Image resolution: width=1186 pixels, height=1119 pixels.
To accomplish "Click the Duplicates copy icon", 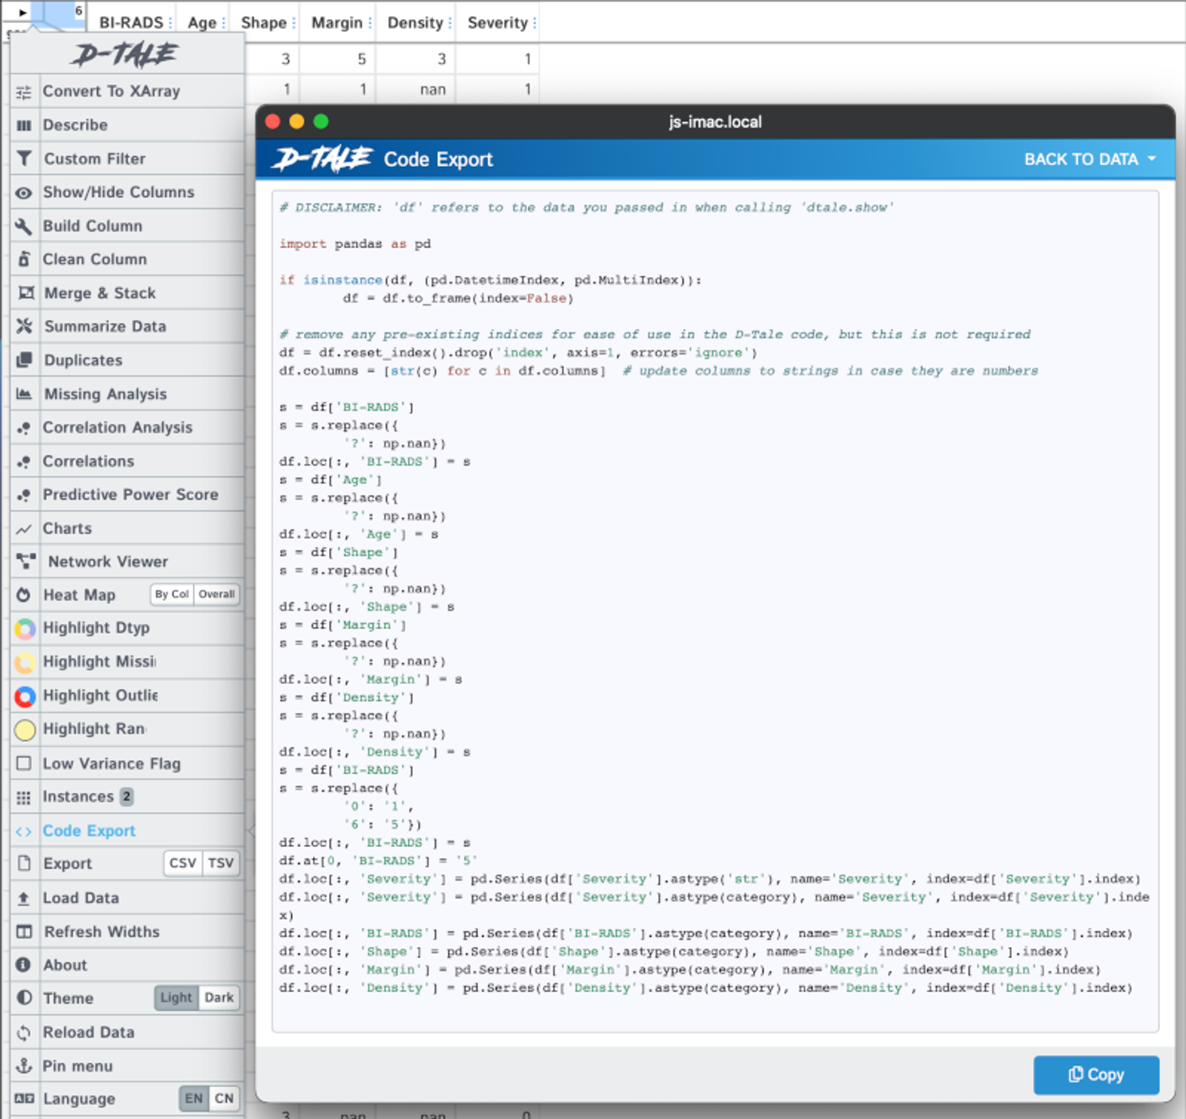I will (24, 360).
